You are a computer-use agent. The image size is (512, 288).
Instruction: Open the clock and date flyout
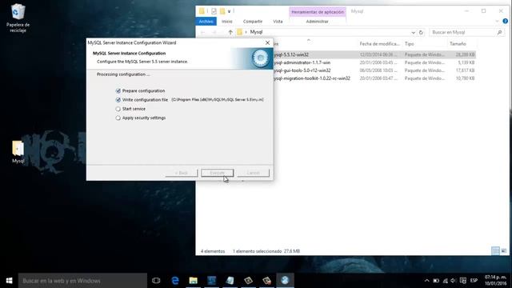[x=495, y=281]
